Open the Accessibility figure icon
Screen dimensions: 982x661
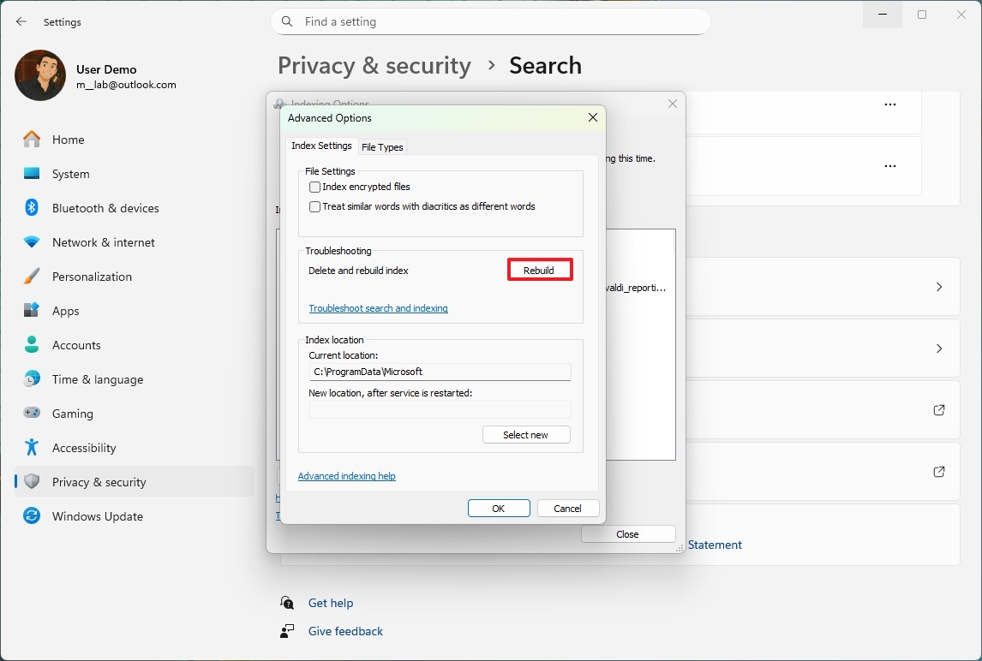point(32,448)
